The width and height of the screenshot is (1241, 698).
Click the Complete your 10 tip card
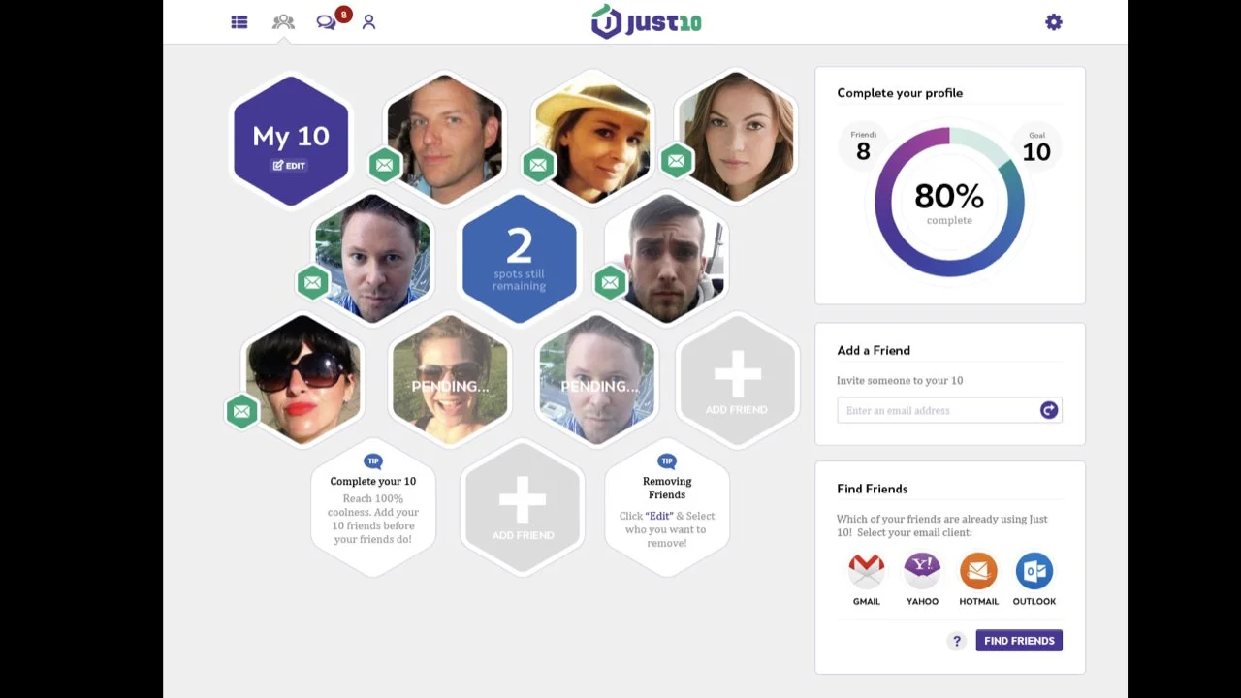pos(373,507)
